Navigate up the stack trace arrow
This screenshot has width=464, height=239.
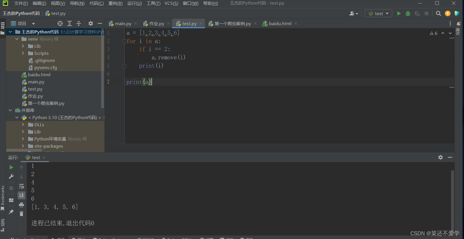click(x=21, y=168)
